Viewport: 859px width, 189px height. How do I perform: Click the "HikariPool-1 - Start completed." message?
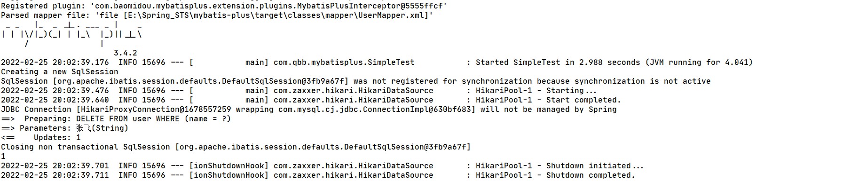(x=548, y=100)
